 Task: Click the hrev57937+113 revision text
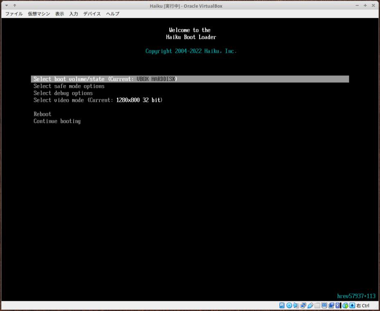click(x=356, y=296)
